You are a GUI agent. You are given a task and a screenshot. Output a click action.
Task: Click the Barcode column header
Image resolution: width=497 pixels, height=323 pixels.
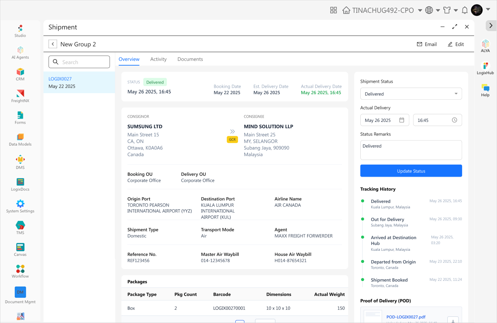coord(222,294)
